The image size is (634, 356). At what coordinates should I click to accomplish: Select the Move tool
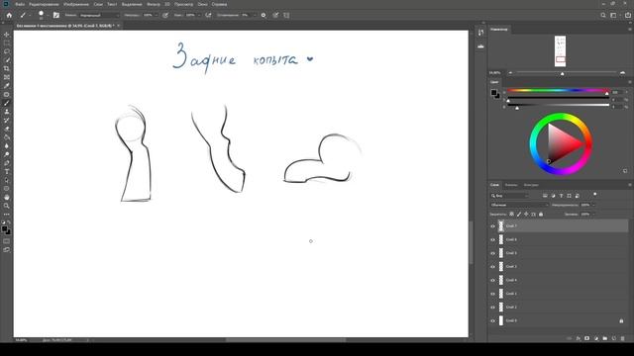tap(7, 35)
